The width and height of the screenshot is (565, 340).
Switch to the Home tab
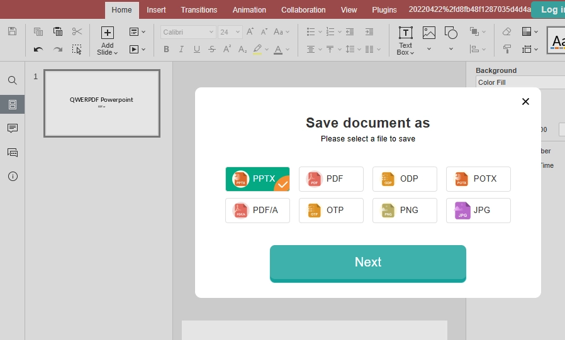(x=122, y=10)
